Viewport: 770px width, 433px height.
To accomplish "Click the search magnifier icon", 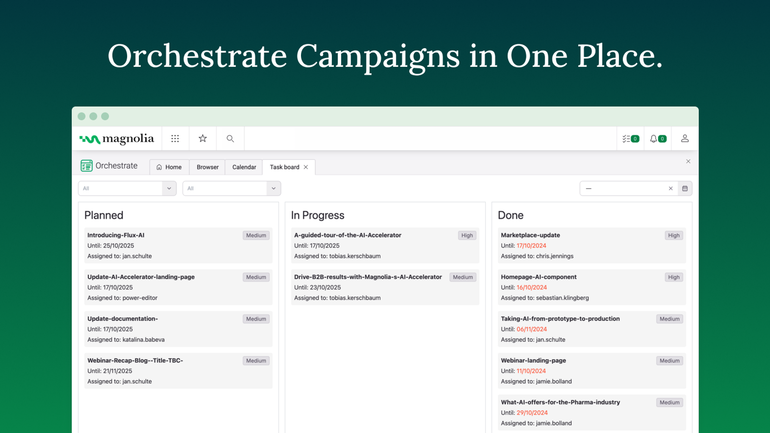I will click(x=230, y=138).
